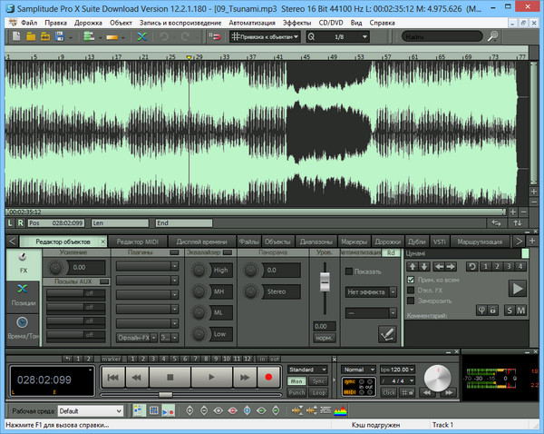Enable the Показать checkbox
The image size is (544, 434).
pos(350,271)
